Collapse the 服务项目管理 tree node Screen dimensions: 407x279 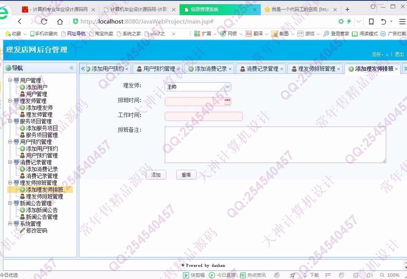coord(10,121)
